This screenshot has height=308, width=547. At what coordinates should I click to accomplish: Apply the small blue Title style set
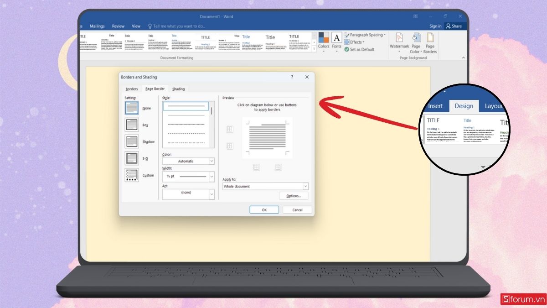(182, 42)
